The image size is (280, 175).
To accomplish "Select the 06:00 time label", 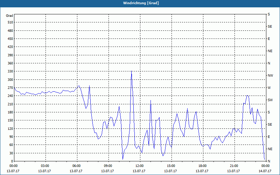I will [77, 166].
